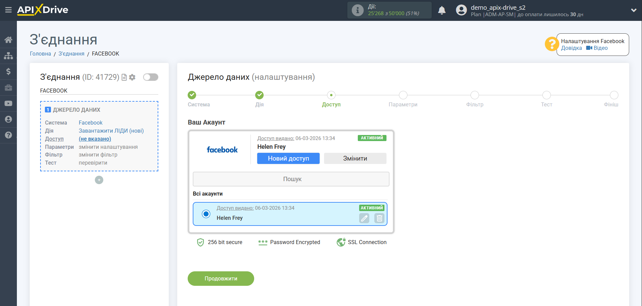Open the notifications bell icon

442,10
